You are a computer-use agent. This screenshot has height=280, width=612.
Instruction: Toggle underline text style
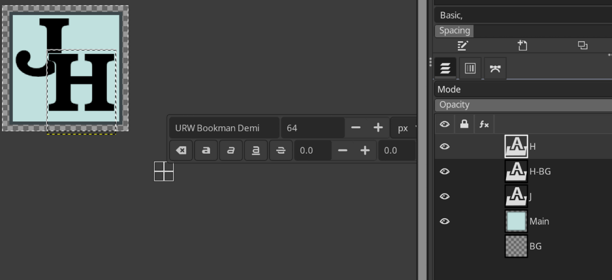point(256,151)
